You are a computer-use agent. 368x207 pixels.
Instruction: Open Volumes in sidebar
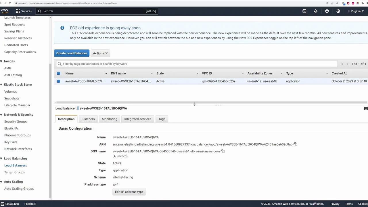(x=11, y=91)
